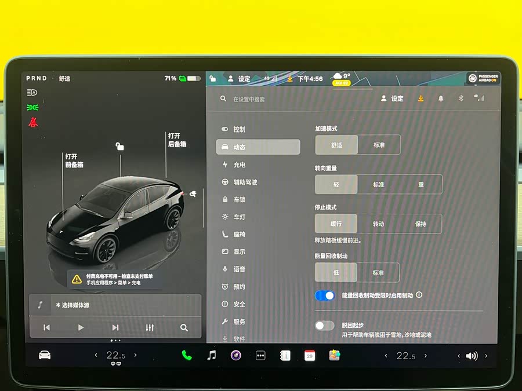Viewport: 522px width, 391px height.
Task: Enable the 脱困起步 switch
Action: 325,326
